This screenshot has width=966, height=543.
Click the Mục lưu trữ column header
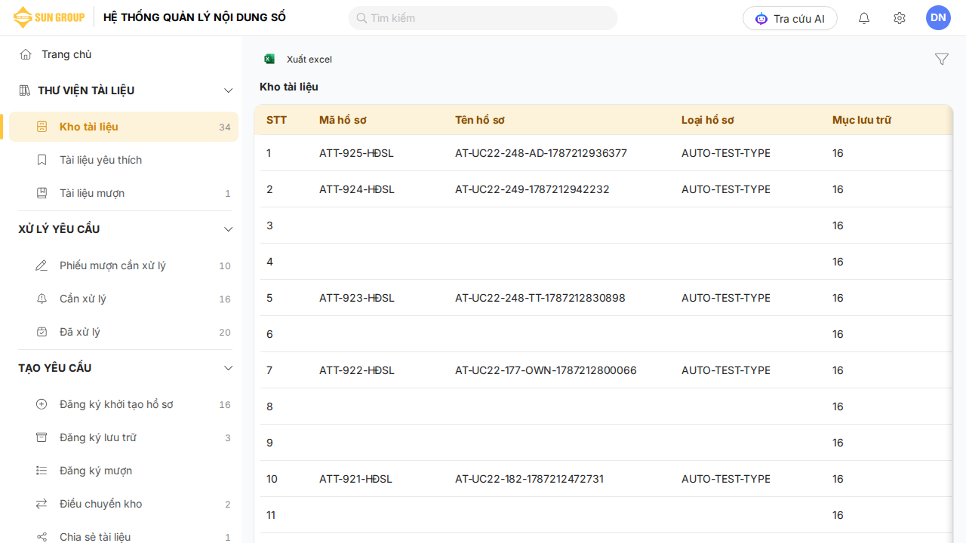coord(862,120)
